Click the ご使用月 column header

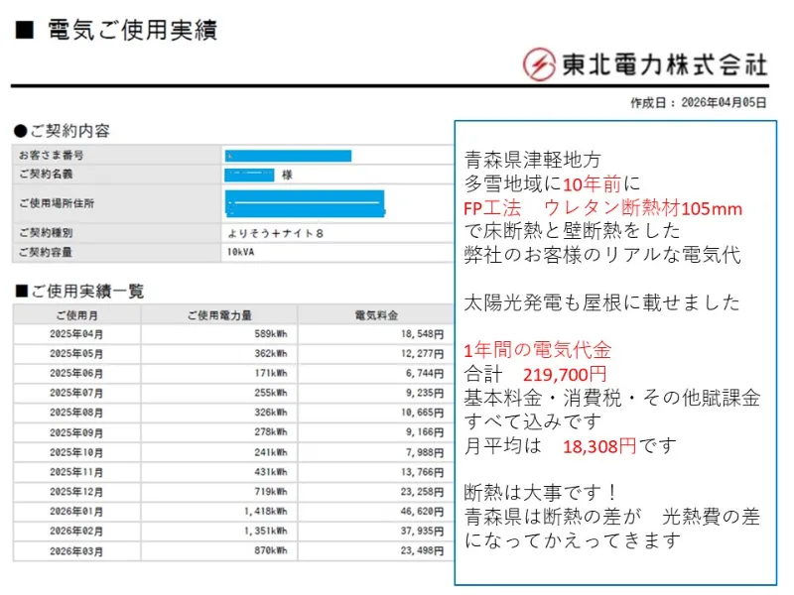76,315
